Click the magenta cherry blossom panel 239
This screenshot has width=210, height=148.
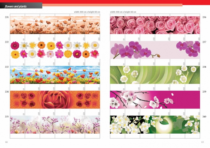pyautogui.click(x=155, y=100)
